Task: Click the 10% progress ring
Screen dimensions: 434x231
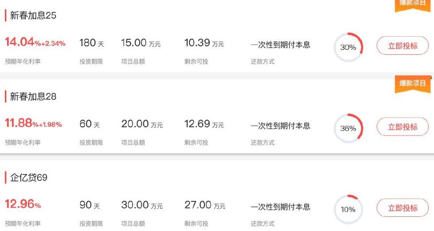Action: pyautogui.click(x=348, y=209)
